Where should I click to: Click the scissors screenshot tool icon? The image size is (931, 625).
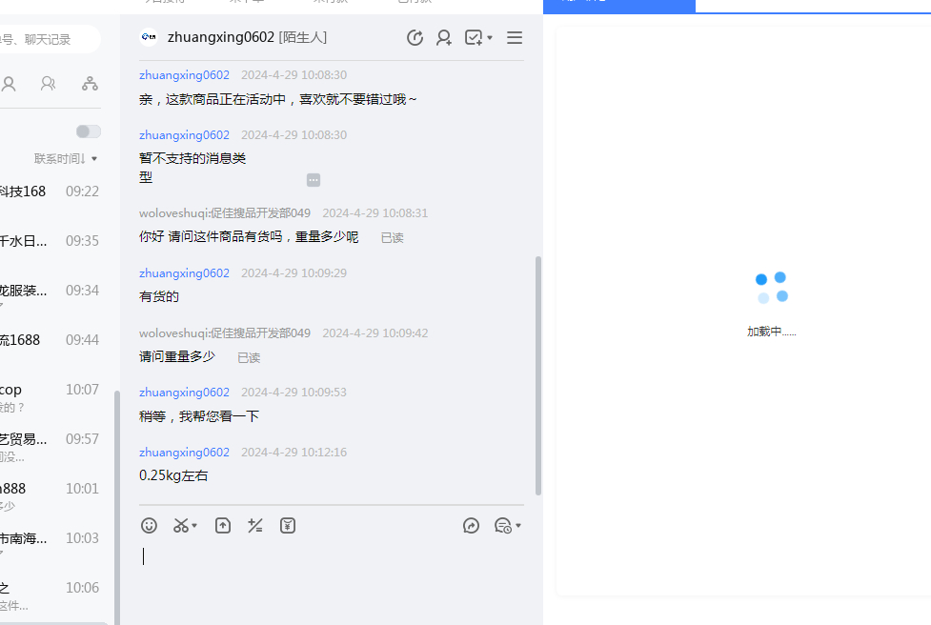point(180,525)
